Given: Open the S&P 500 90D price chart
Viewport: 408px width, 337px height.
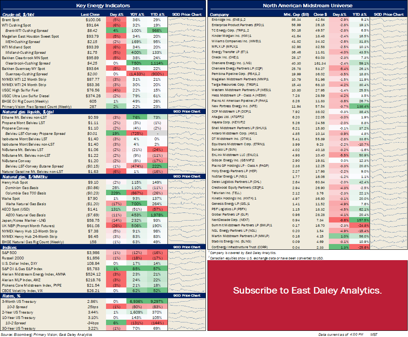Looking at the screenshot, I should click(187, 253).
